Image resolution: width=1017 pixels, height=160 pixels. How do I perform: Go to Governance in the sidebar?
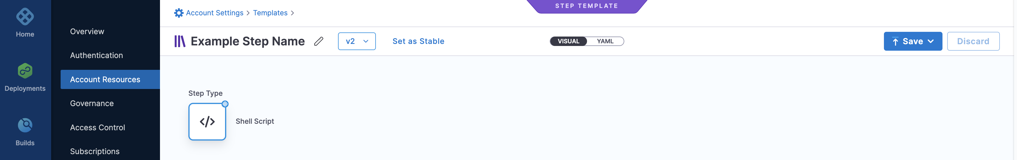coord(92,103)
